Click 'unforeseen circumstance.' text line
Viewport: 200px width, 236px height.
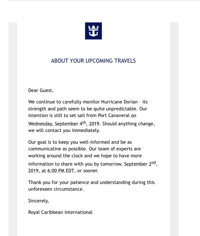(x=56, y=189)
